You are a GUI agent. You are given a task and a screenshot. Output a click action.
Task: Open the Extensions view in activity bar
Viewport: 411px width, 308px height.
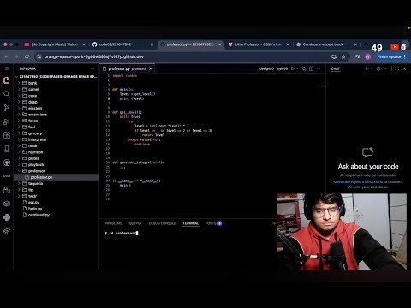point(7,135)
